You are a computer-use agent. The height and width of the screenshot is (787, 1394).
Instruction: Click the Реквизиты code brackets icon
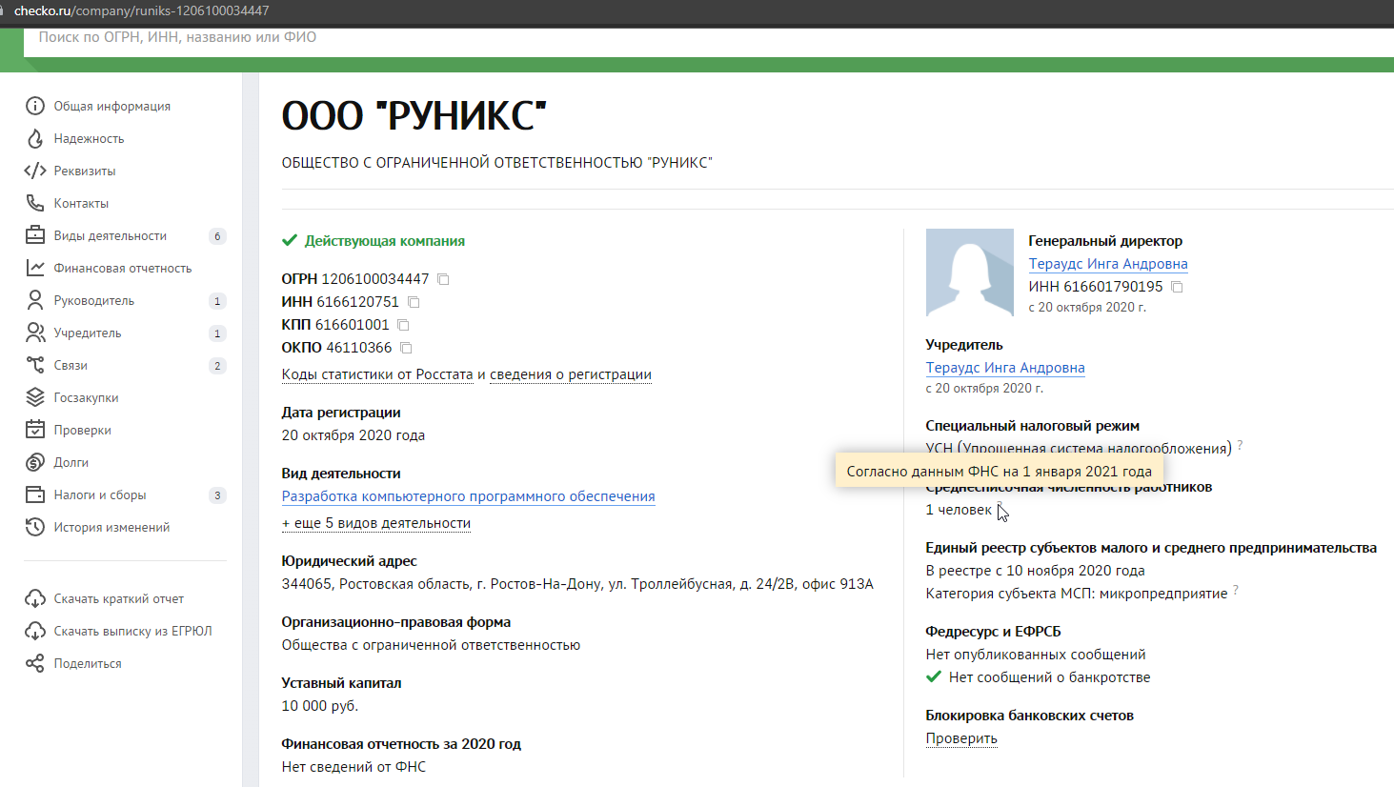(35, 171)
